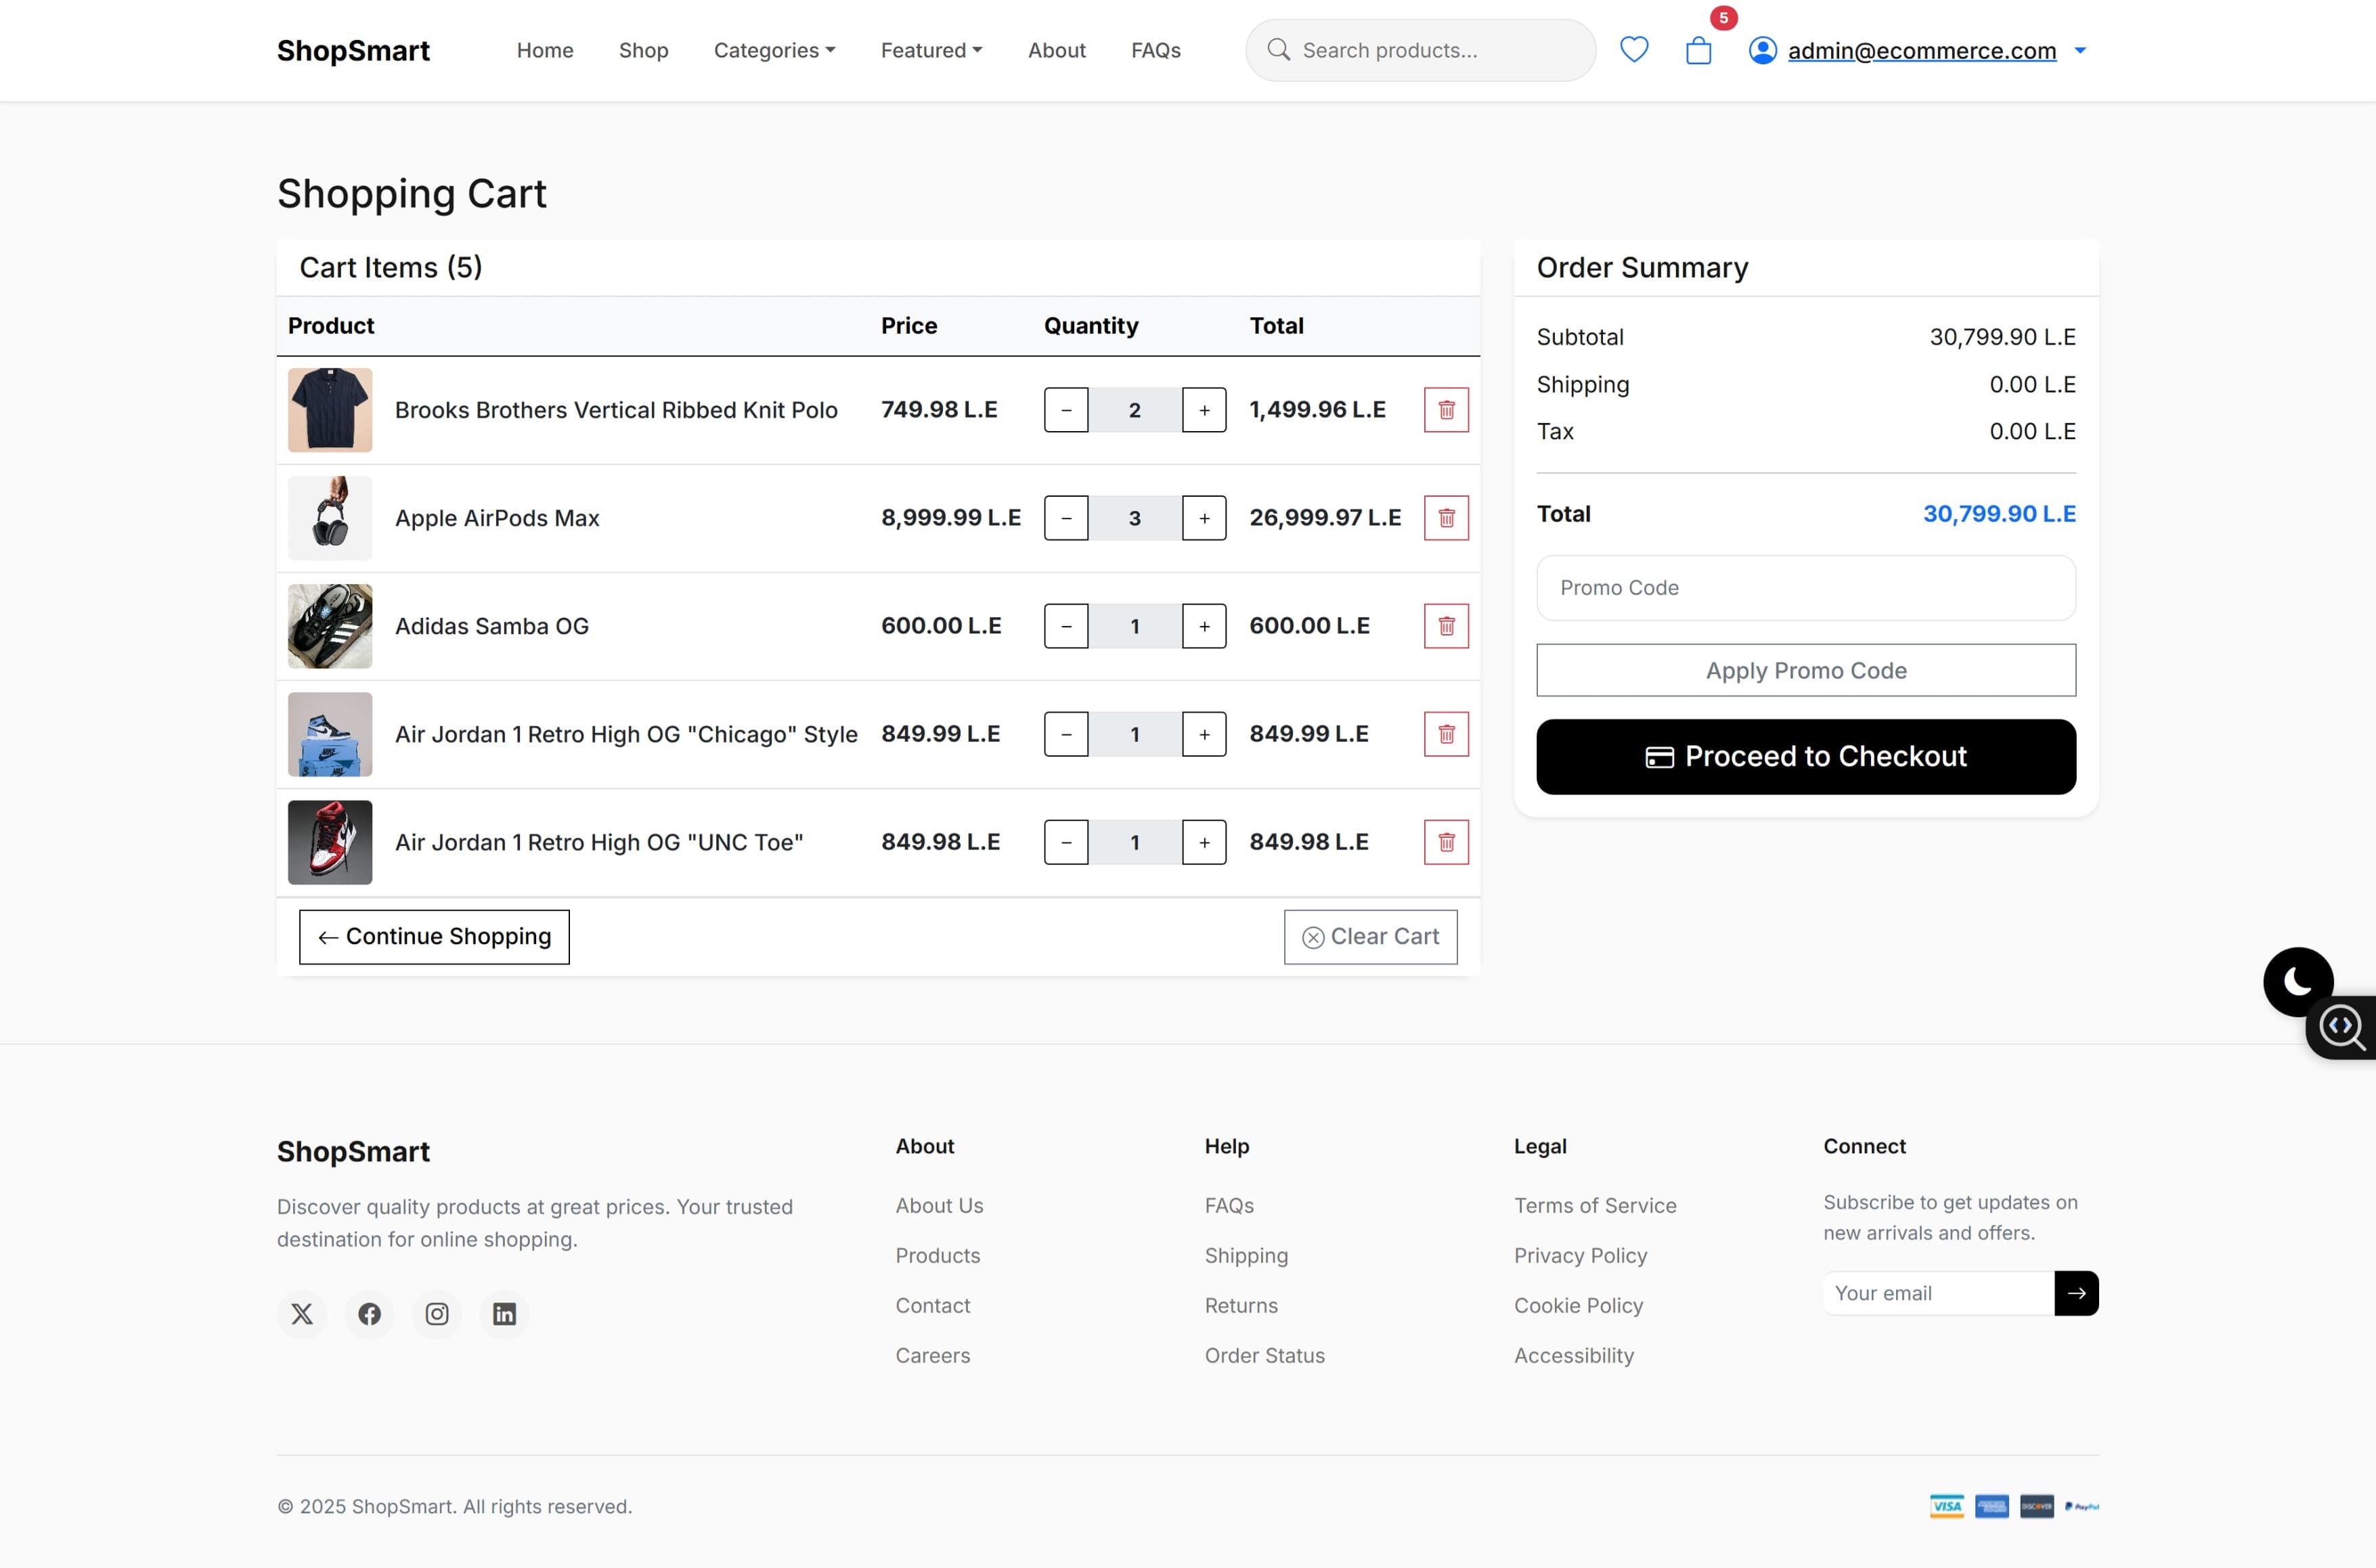This screenshot has height=1568, width=2376.
Task: Expand the Featured dropdown menu
Action: pos(931,50)
